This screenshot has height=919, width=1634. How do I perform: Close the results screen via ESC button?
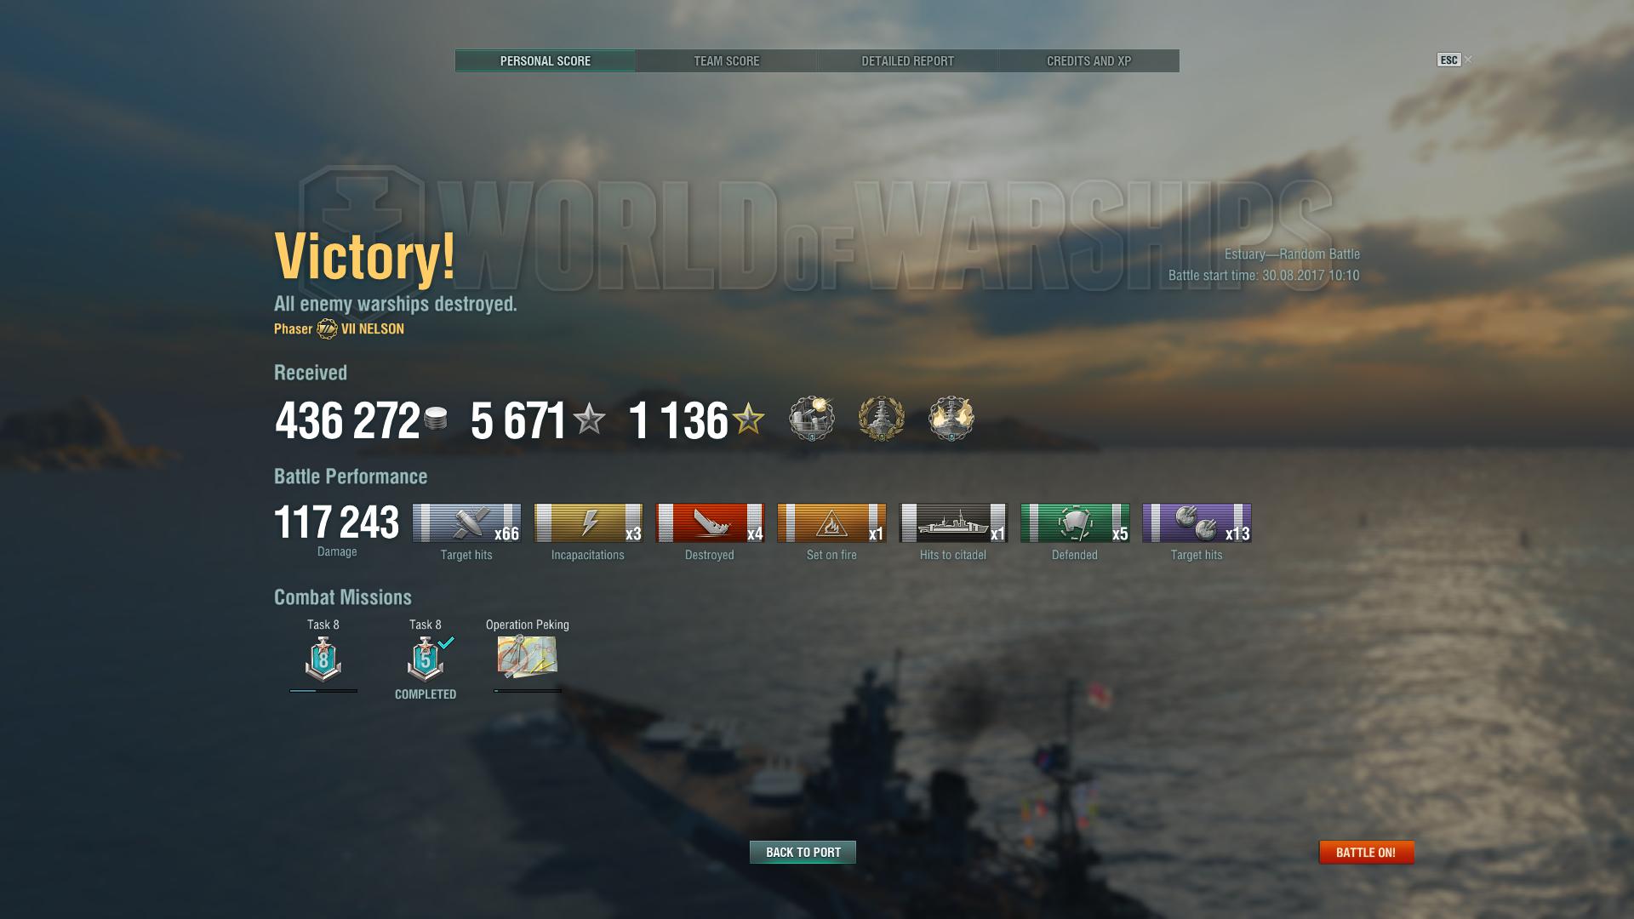click(1449, 60)
